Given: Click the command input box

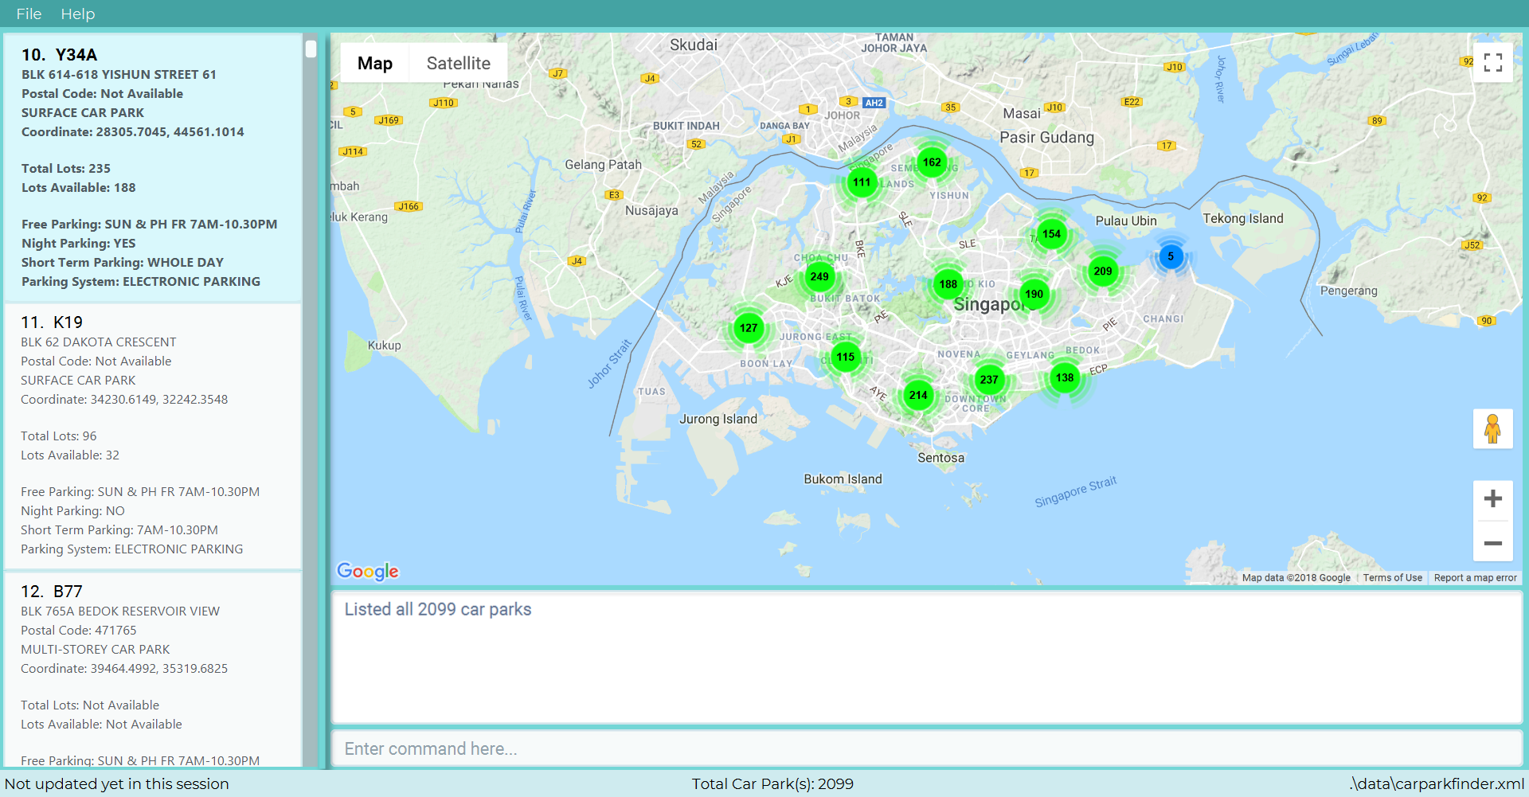Looking at the screenshot, I should (926, 748).
